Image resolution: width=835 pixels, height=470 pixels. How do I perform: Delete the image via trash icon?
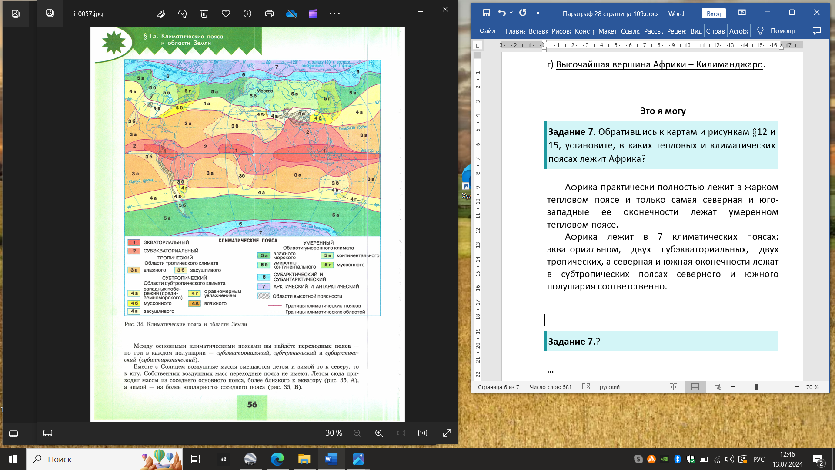click(x=204, y=13)
